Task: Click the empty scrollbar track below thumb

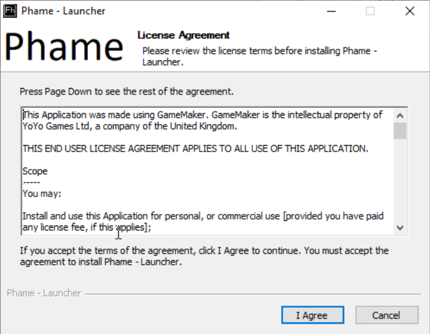Action: coord(400,180)
